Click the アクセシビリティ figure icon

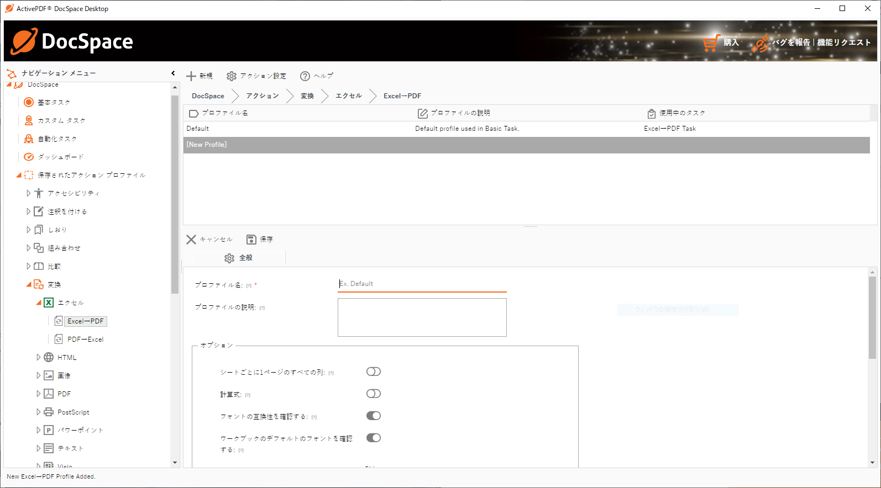pos(39,193)
